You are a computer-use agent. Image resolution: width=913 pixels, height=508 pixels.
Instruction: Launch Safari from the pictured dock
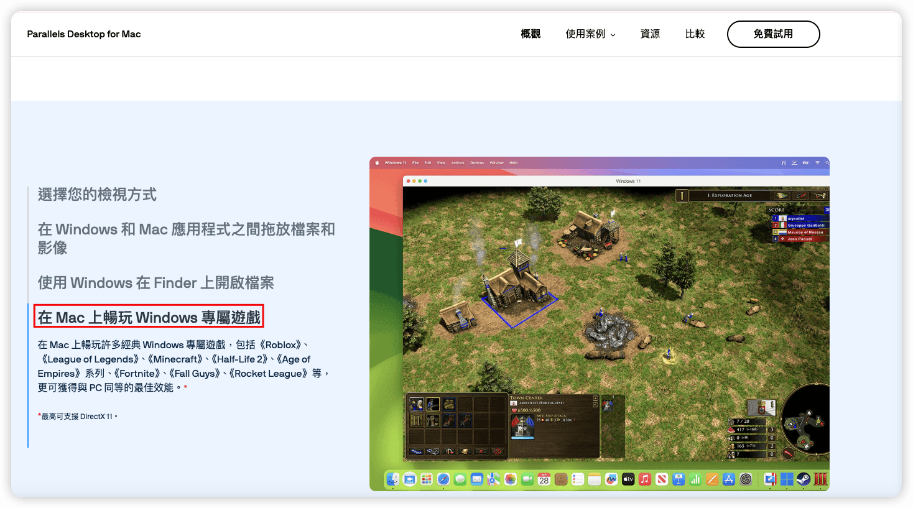pos(443,479)
